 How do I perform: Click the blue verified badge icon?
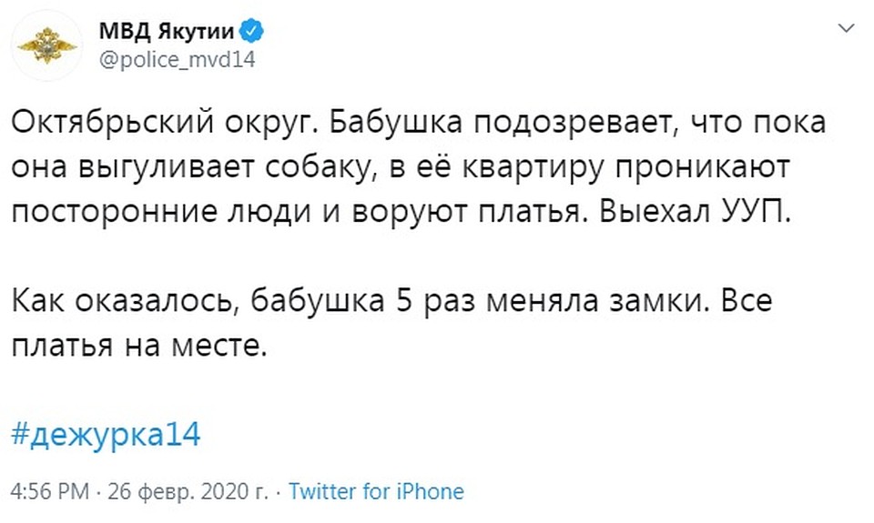point(251,31)
